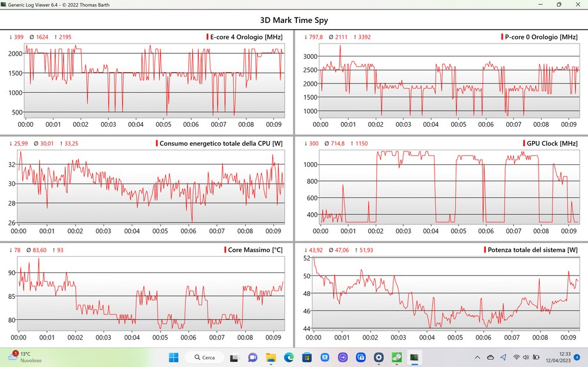Open the Windows Start menu
This screenshot has width=588, height=367.
tap(173, 357)
